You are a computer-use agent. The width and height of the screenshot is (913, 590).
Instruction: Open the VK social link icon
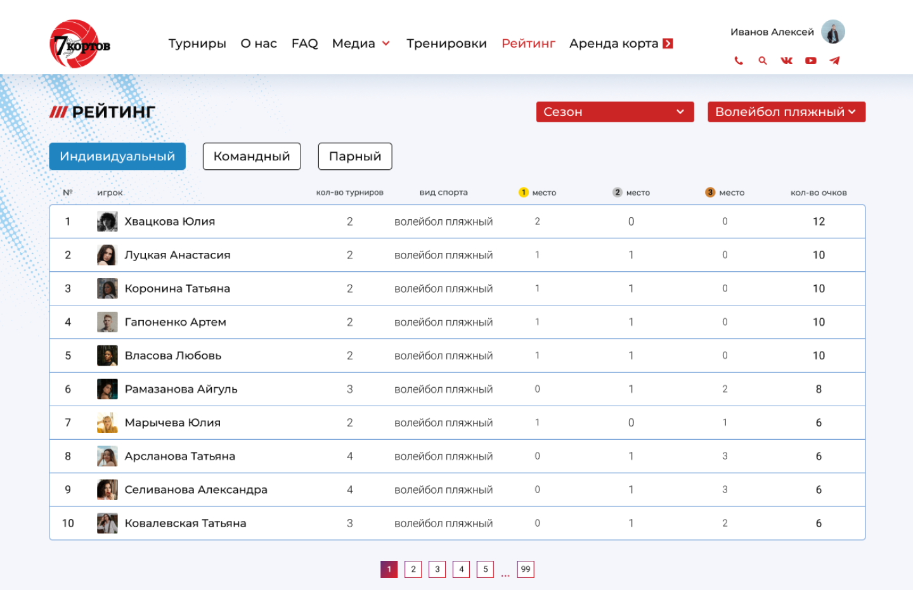pyautogui.click(x=786, y=61)
